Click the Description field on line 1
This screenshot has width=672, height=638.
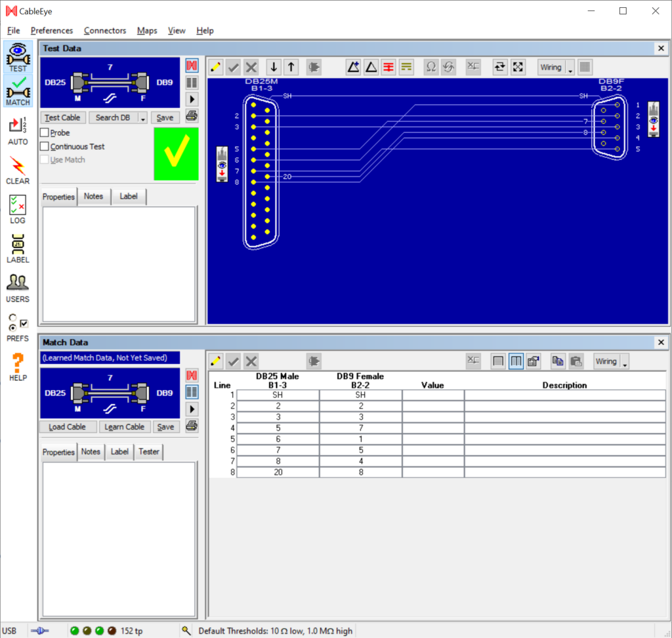pos(565,395)
